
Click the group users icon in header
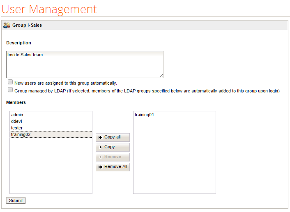click(7, 25)
